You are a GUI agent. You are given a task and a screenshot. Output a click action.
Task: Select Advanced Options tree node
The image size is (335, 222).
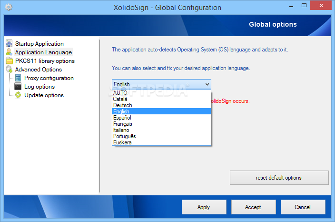coord(39,69)
